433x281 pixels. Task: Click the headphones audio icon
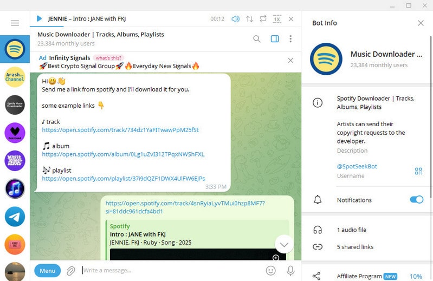318,230
